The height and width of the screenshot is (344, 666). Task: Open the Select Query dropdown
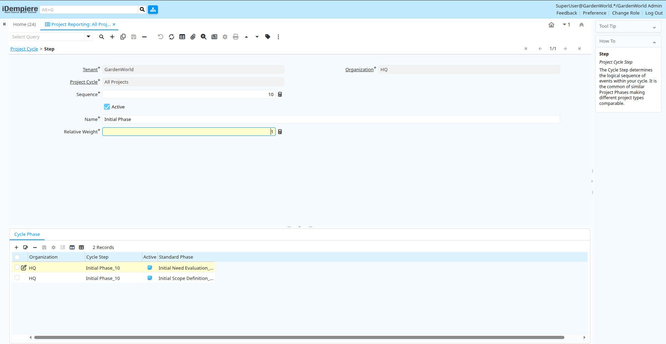coord(88,37)
